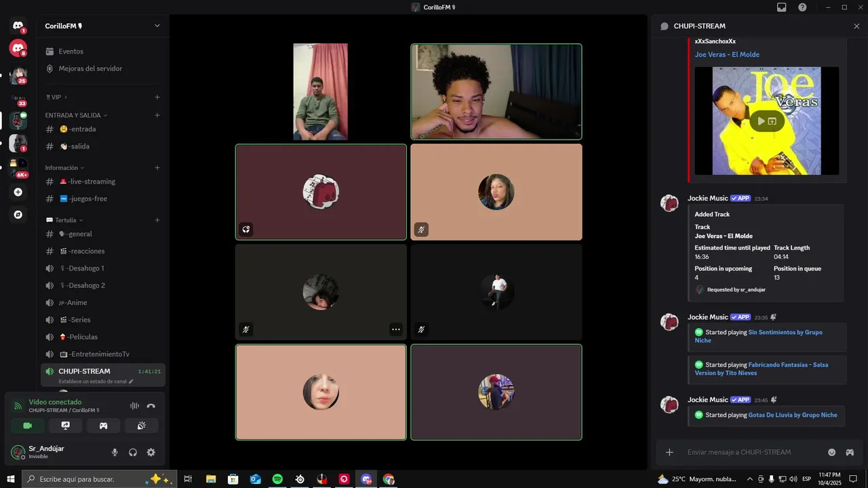Viewport: 868px width, 488px height.
Task: Collapse the ENTRADA Y SALIDA category
Action: click(x=76, y=115)
